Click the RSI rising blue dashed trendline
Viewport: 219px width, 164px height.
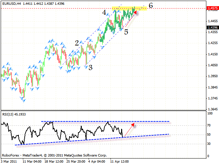86,140
